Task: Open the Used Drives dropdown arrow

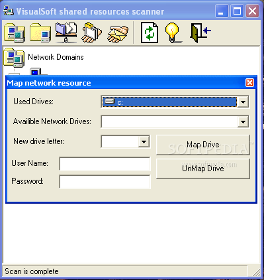Action: (x=243, y=102)
